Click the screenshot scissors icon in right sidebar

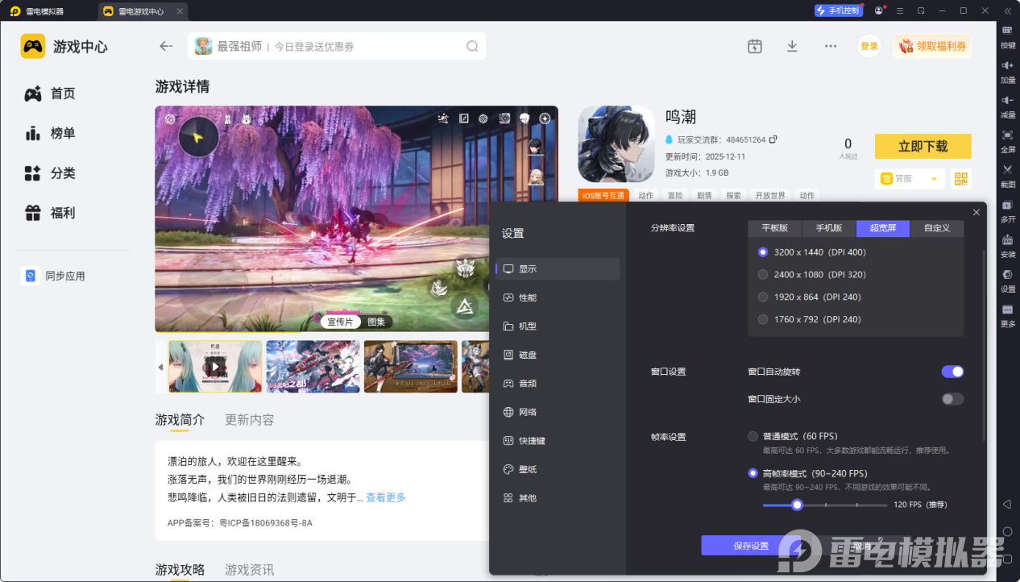1007,170
